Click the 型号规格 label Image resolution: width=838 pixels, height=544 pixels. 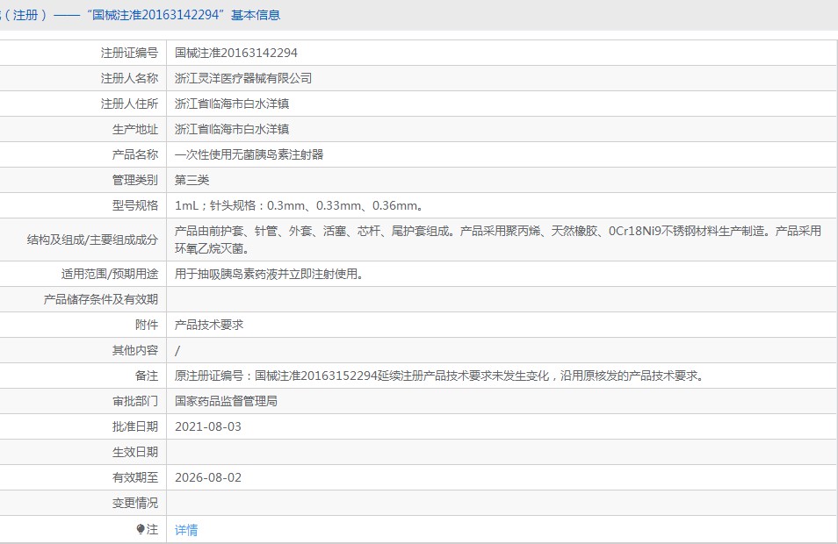click(135, 205)
